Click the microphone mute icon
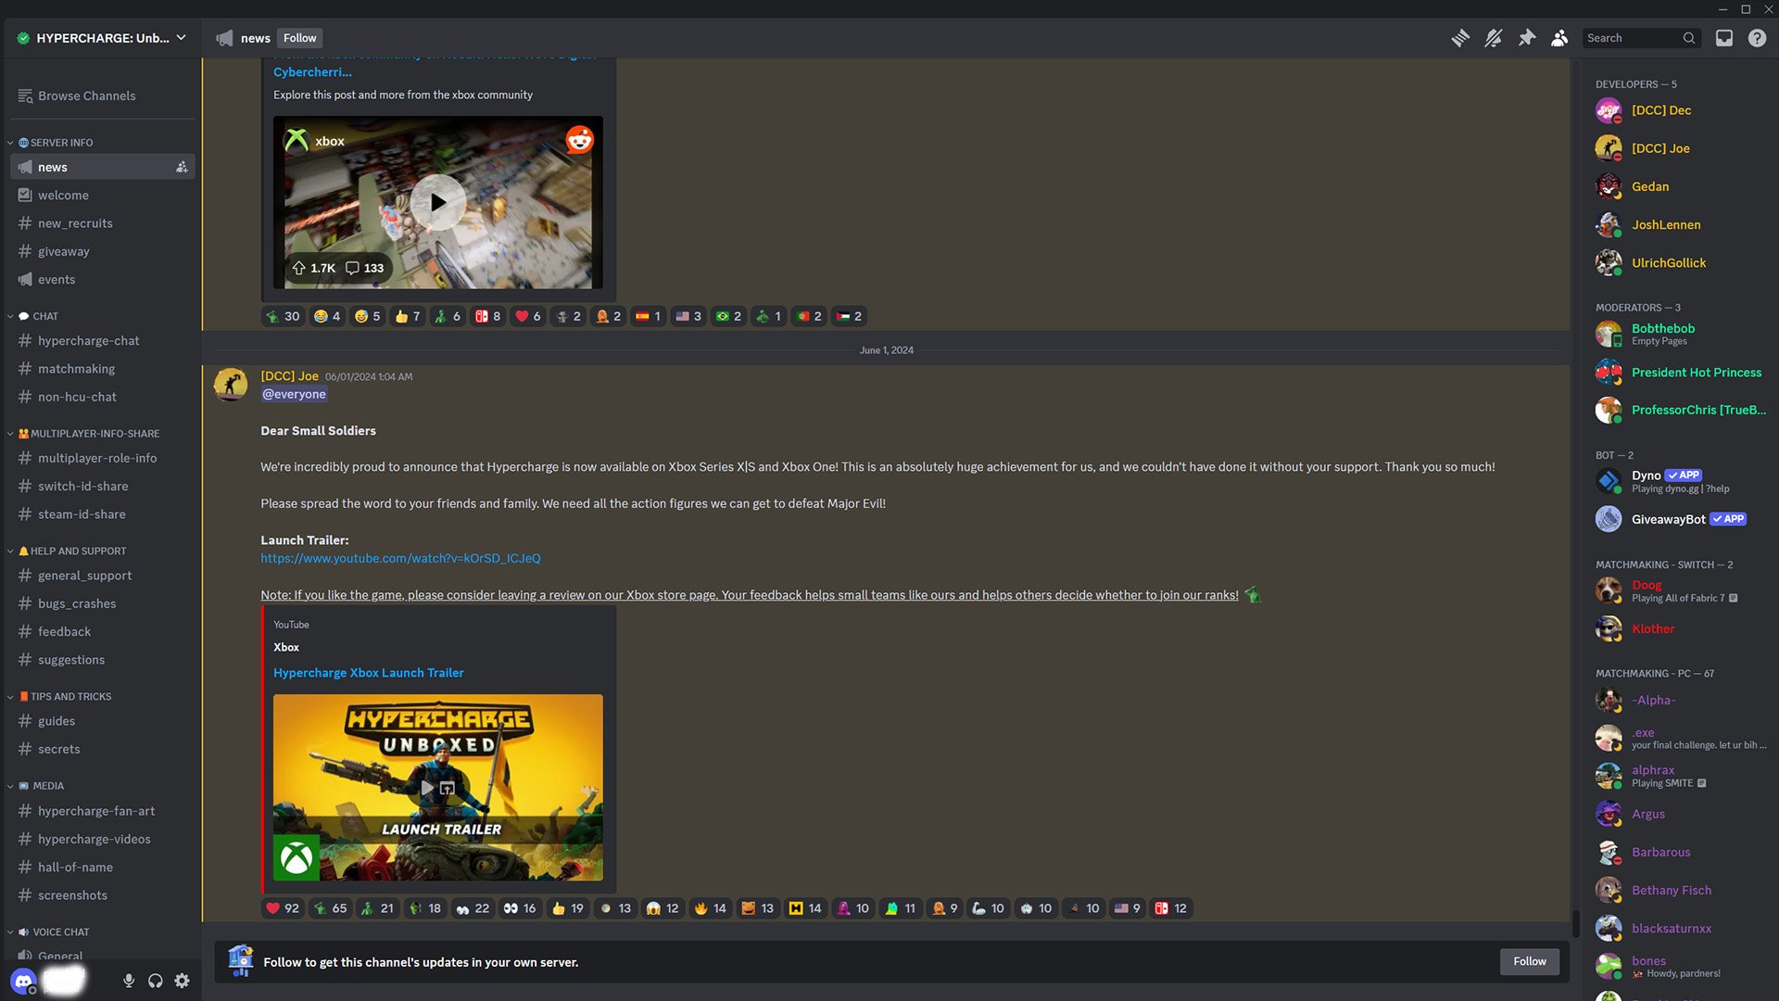The image size is (1779, 1001). click(128, 981)
